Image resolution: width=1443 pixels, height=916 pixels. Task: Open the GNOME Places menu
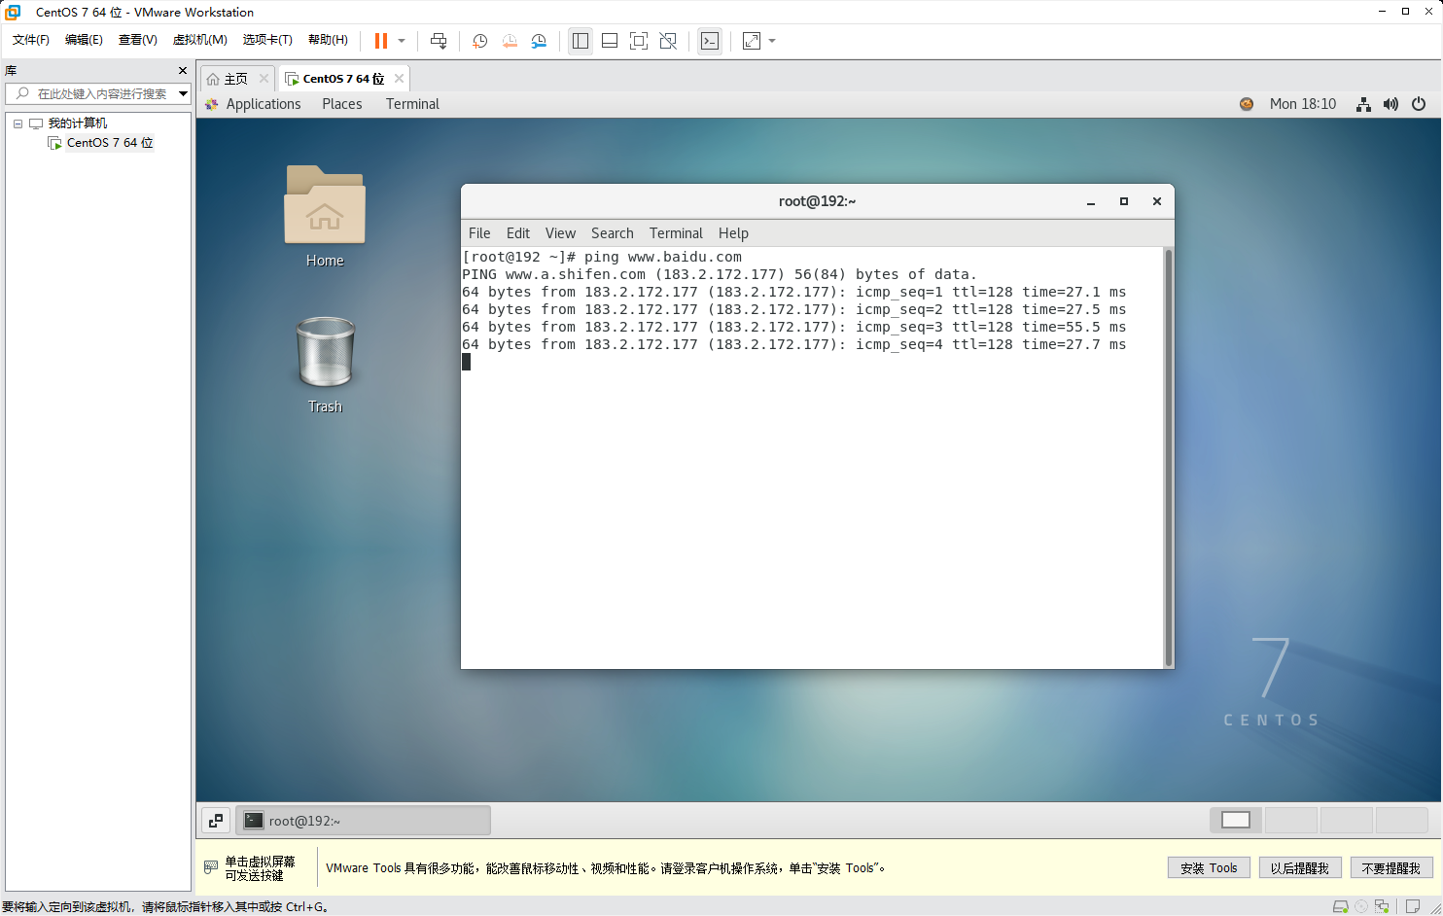(342, 104)
